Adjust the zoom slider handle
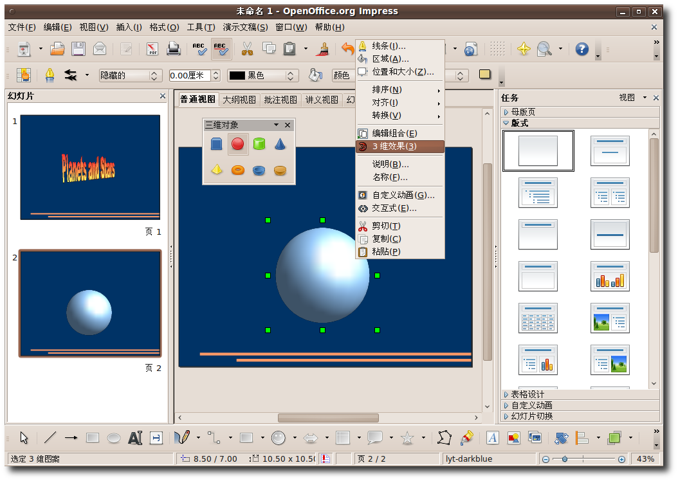This screenshot has width=678, height=481. click(x=564, y=459)
